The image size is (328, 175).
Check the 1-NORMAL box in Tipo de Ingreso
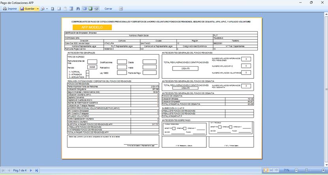(x=87, y=72)
